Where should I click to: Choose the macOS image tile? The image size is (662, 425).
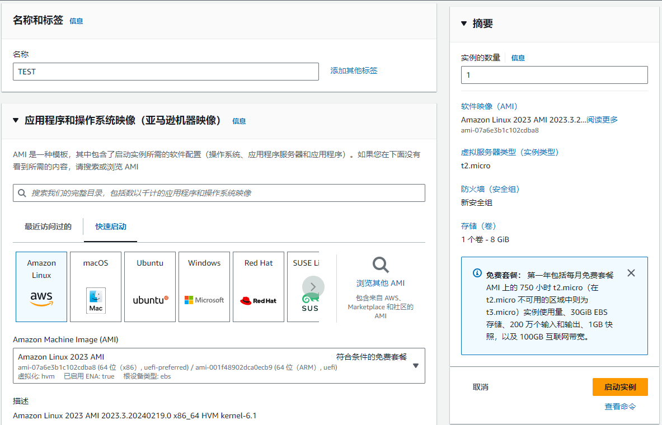click(96, 286)
